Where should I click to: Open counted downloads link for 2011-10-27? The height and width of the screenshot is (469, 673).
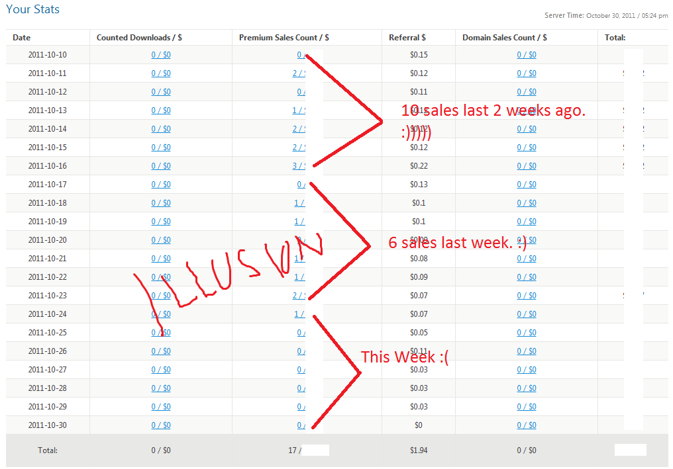click(x=161, y=370)
